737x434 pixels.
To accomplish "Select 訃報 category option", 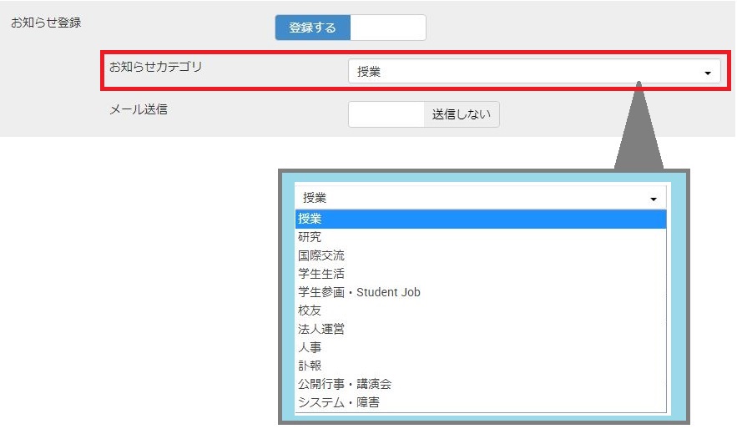I will (481, 366).
